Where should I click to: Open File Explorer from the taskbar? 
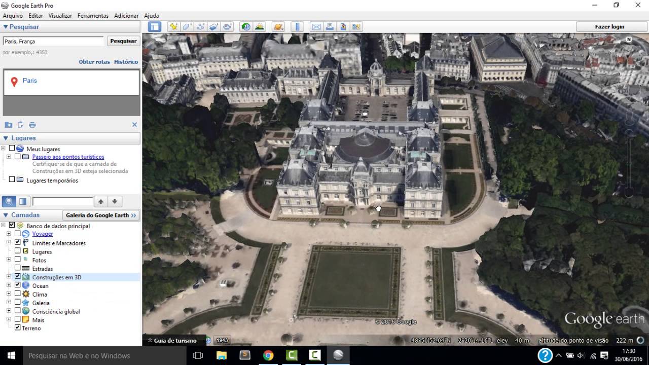tap(222, 355)
